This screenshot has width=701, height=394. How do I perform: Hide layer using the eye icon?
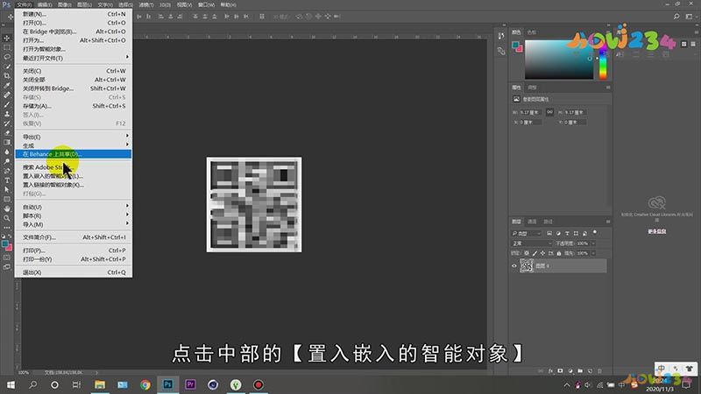point(514,266)
